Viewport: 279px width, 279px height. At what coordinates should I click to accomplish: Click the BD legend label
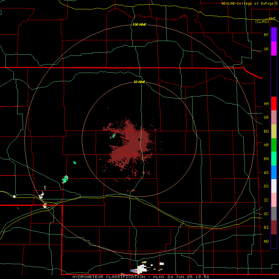[266, 131]
